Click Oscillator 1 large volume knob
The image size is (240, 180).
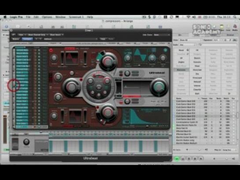108,62
